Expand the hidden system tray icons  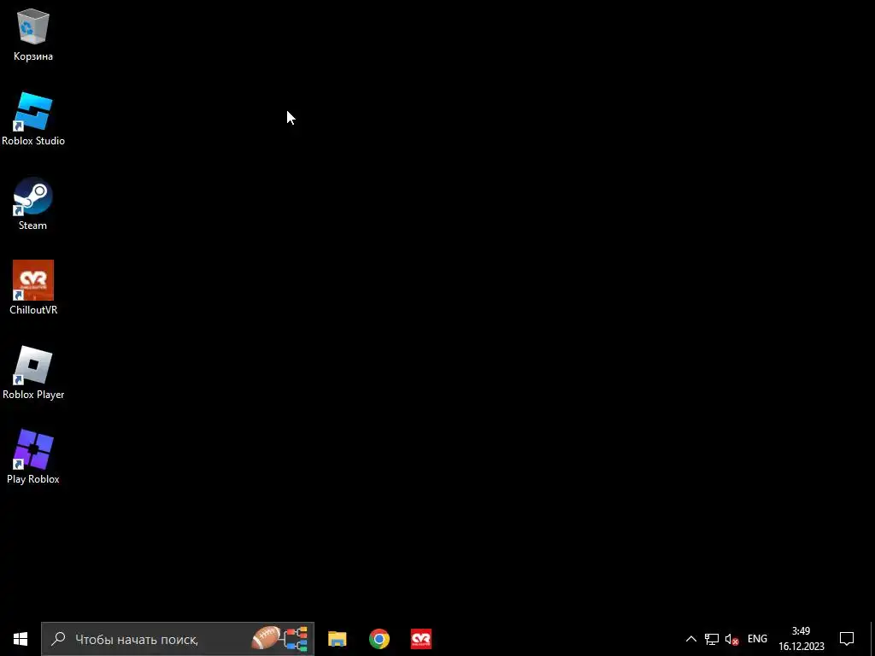tap(690, 639)
